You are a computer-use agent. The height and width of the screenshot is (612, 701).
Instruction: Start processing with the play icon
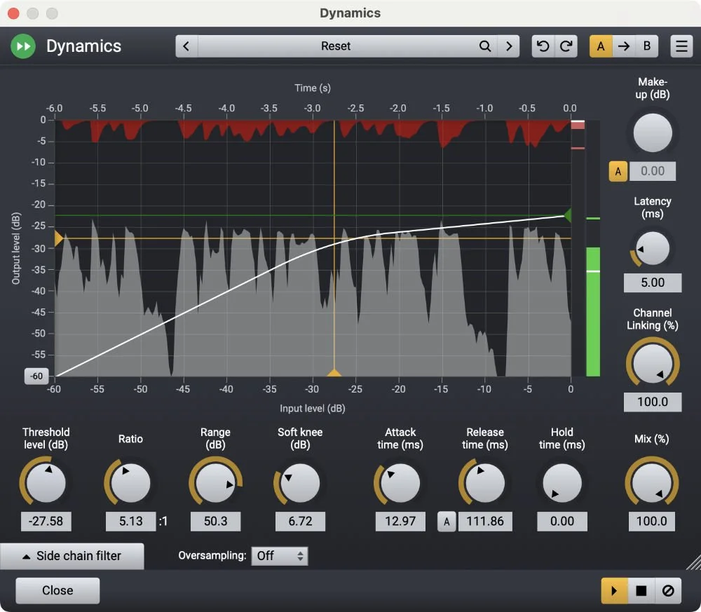click(613, 590)
